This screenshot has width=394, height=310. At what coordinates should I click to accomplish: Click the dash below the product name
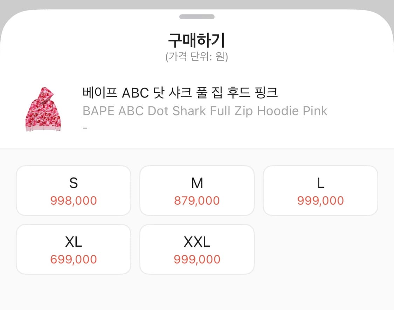tap(84, 127)
